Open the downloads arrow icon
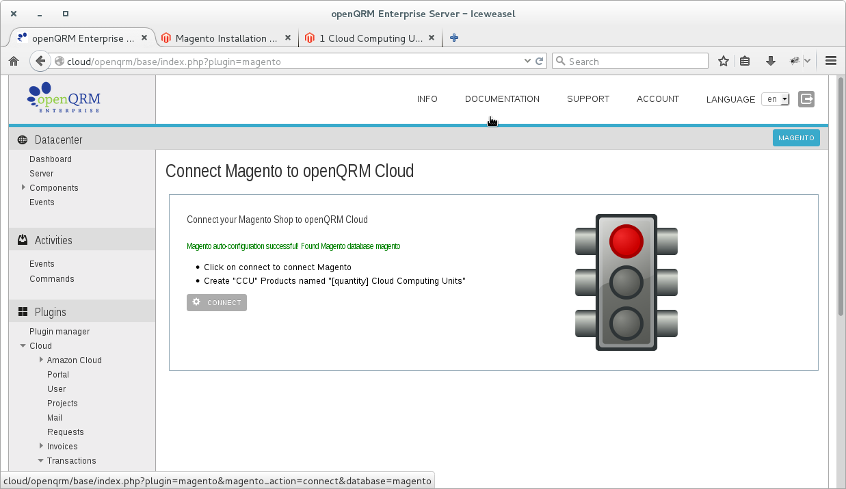 [x=770, y=61]
